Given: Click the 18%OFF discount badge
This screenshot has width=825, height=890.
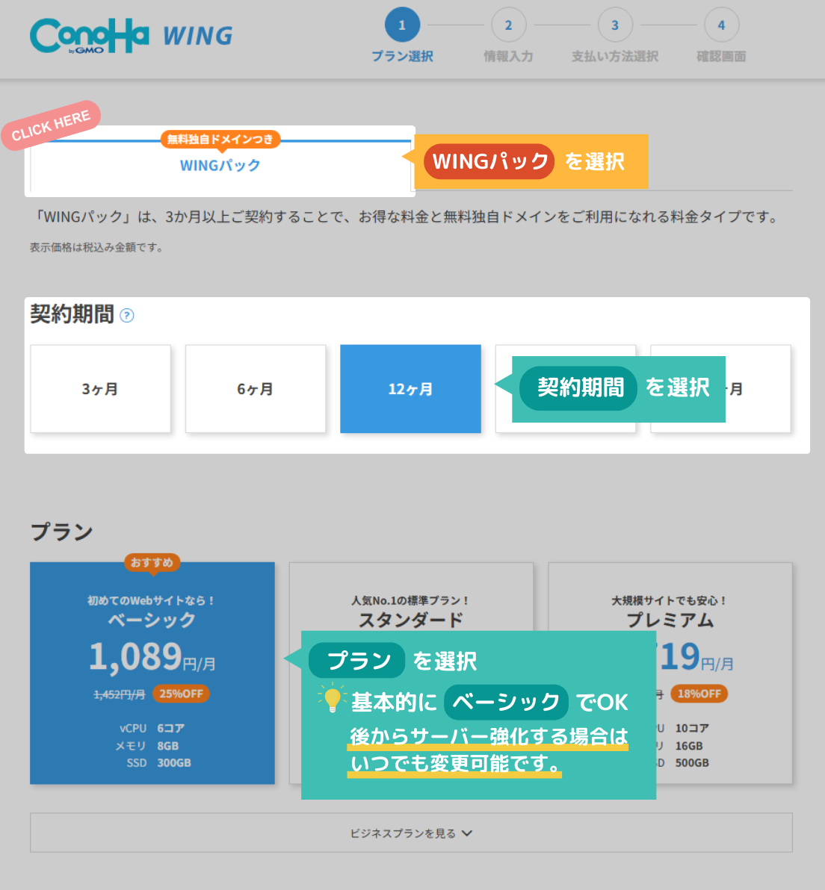Looking at the screenshot, I should coord(699,694).
